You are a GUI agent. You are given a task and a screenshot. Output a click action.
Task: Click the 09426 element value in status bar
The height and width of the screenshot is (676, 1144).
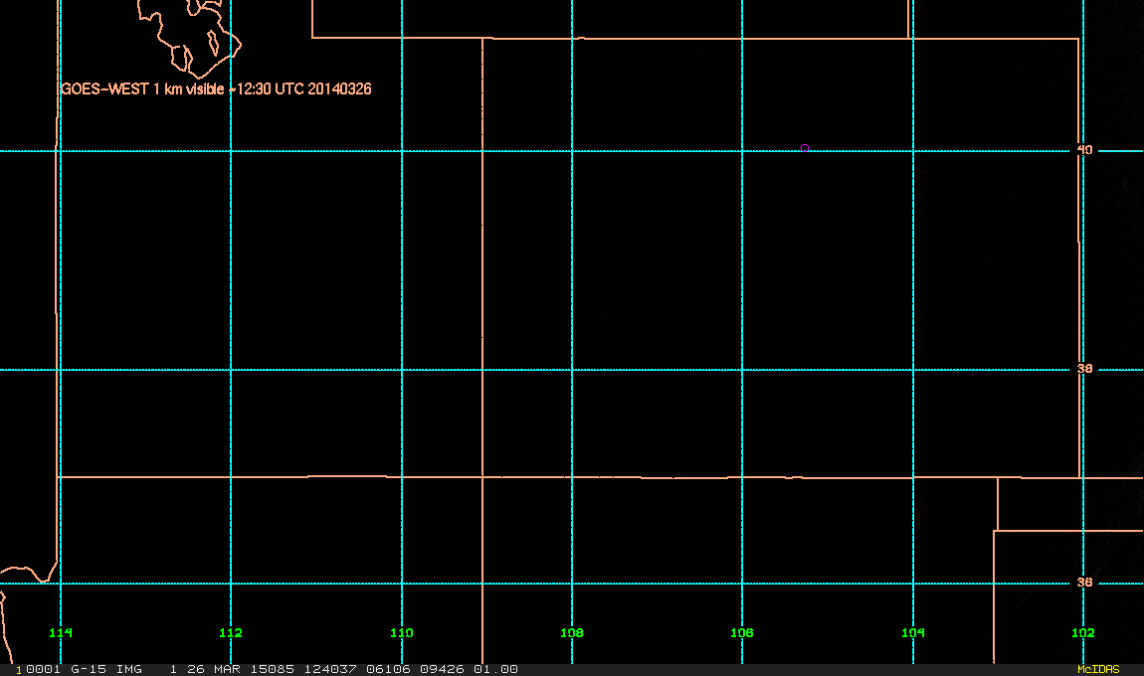442,669
